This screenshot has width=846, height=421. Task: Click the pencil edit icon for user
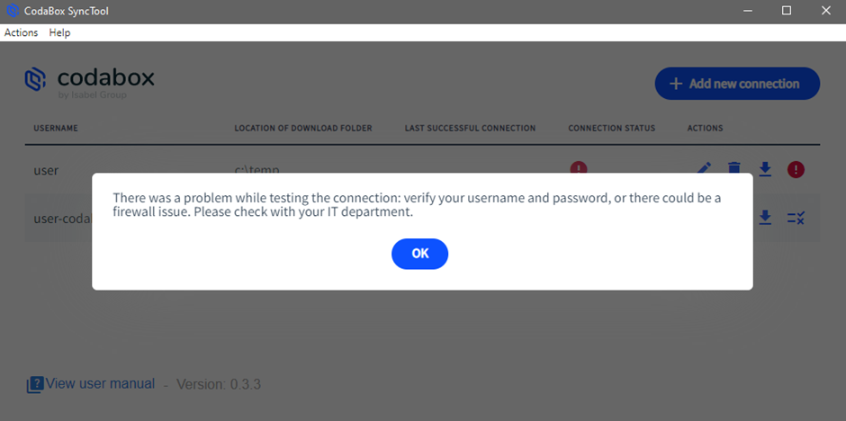click(x=704, y=167)
